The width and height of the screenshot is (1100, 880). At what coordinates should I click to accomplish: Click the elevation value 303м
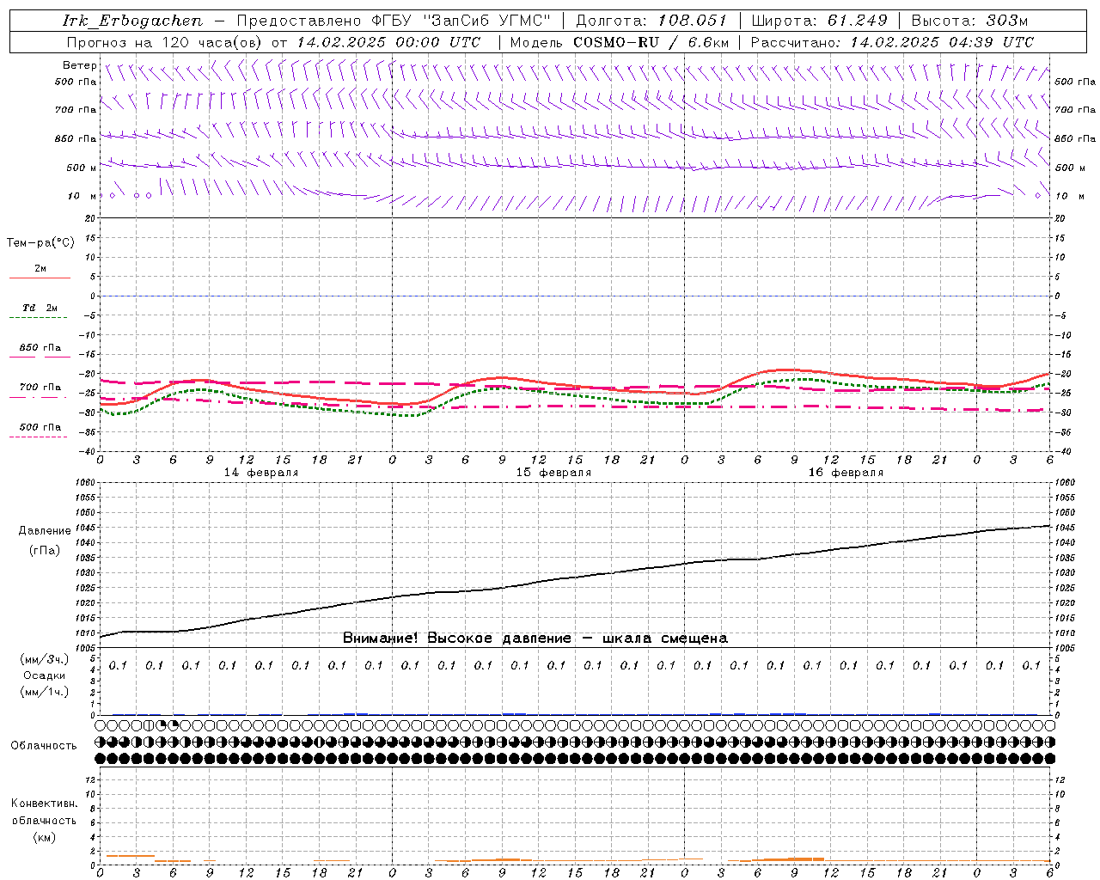1008,21
